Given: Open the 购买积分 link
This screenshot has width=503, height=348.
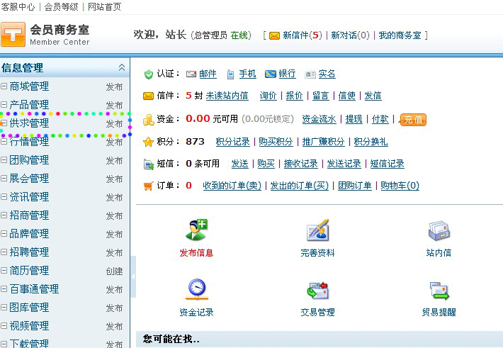Looking at the screenshot, I should 276,142.
